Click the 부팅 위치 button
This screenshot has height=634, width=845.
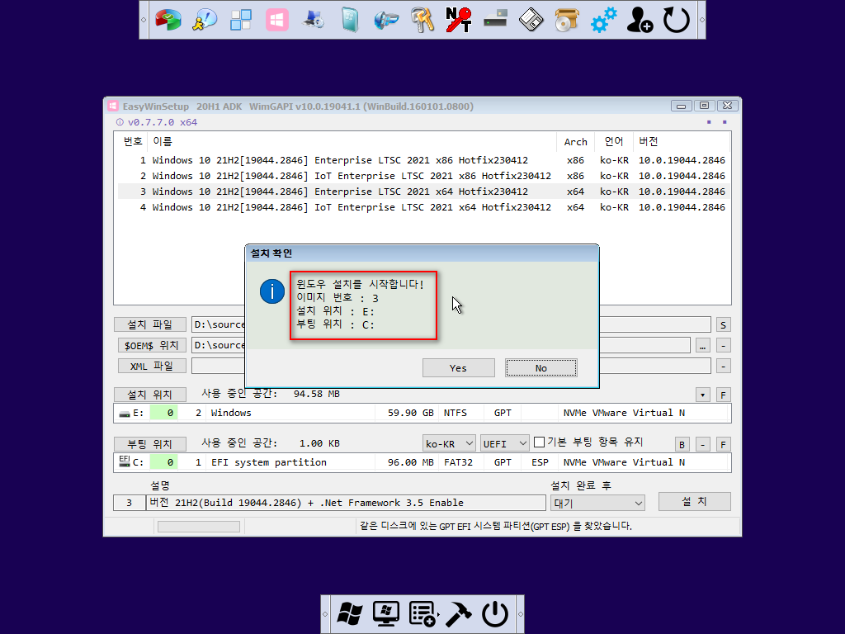tap(150, 443)
